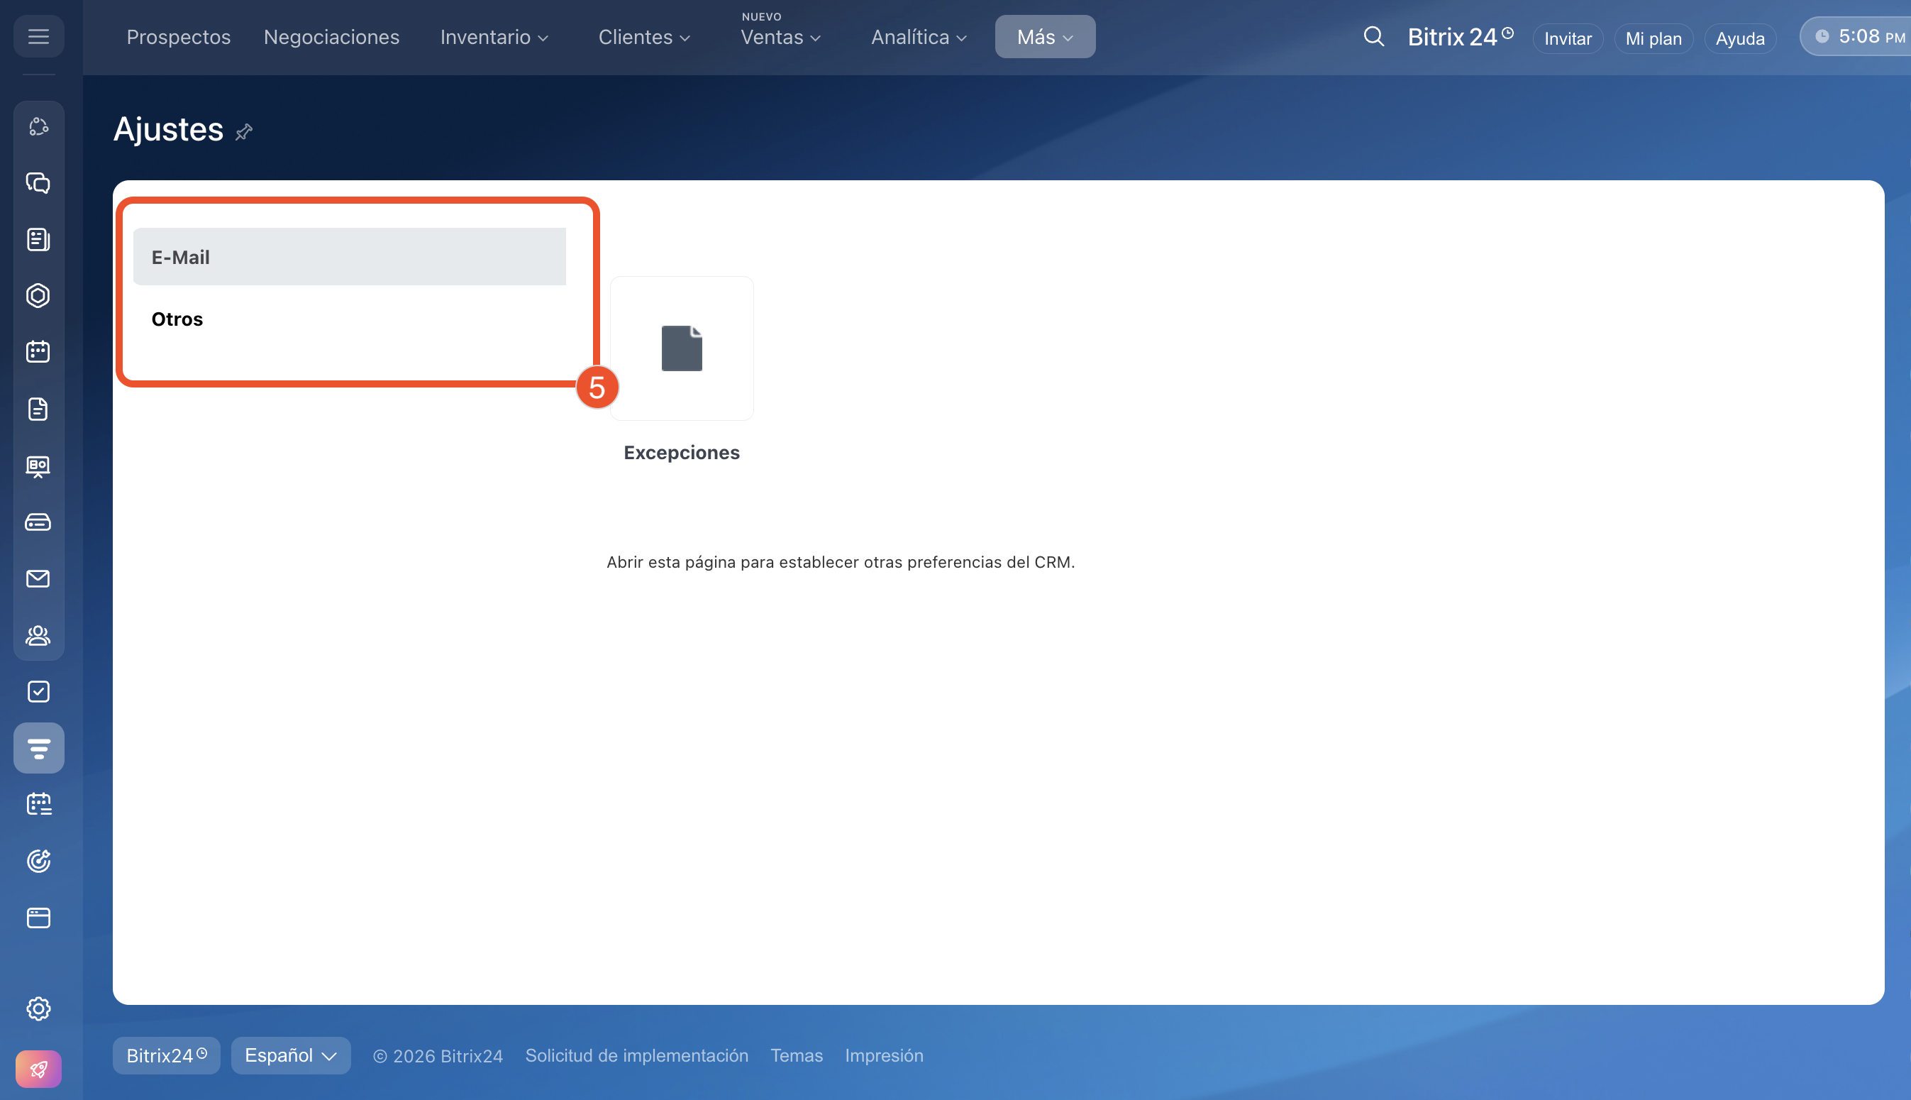Expand the Analítica dropdown menu

[x=918, y=37]
